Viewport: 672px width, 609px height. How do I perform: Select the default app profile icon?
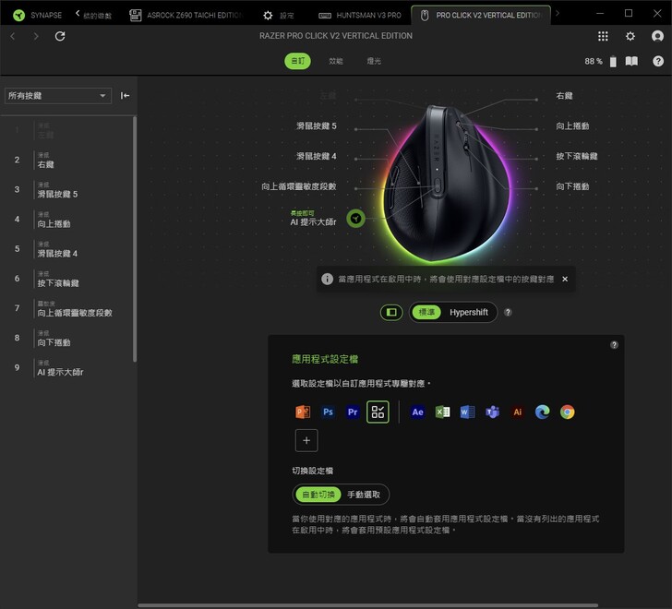[378, 412]
